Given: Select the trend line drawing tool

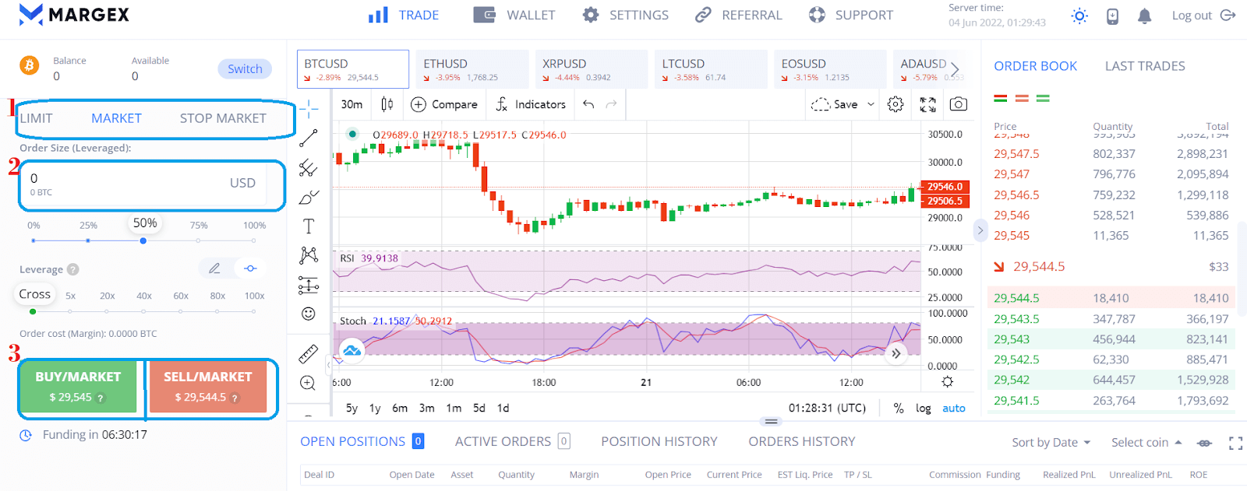Looking at the screenshot, I should click(309, 138).
